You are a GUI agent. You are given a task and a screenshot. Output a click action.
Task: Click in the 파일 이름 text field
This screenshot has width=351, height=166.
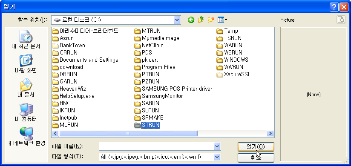coord(156,146)
